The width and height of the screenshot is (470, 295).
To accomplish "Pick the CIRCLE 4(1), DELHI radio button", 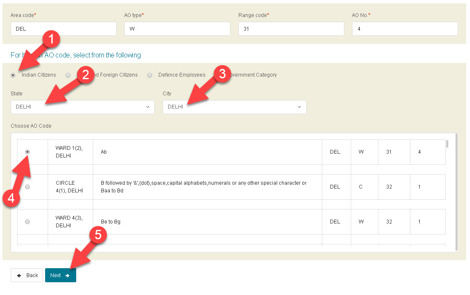I will pyautogui.click(x=28, y=187).
